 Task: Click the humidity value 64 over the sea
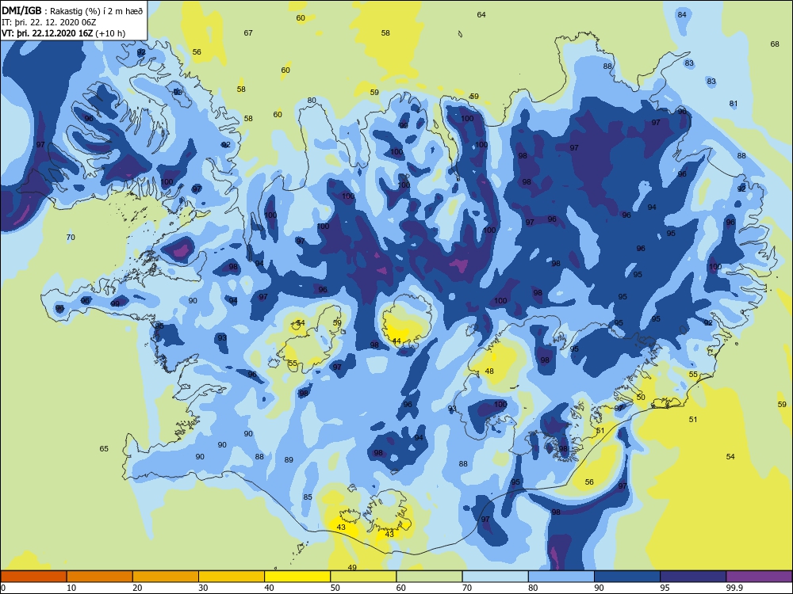[481, 14]
